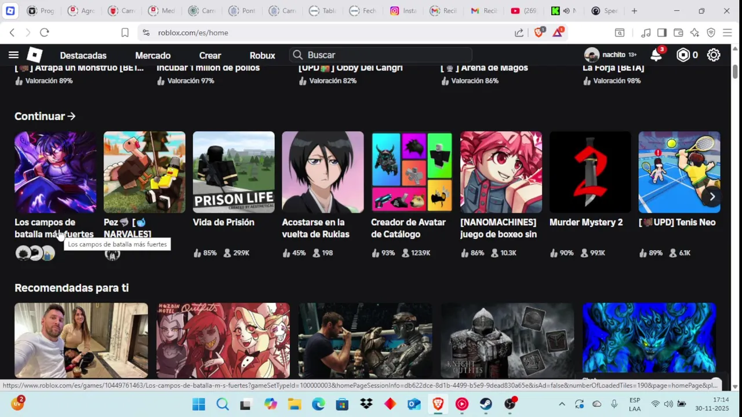This screenshot has height=417, width=742.
Task: Open the Brave VPN icon
Action: 711,32
